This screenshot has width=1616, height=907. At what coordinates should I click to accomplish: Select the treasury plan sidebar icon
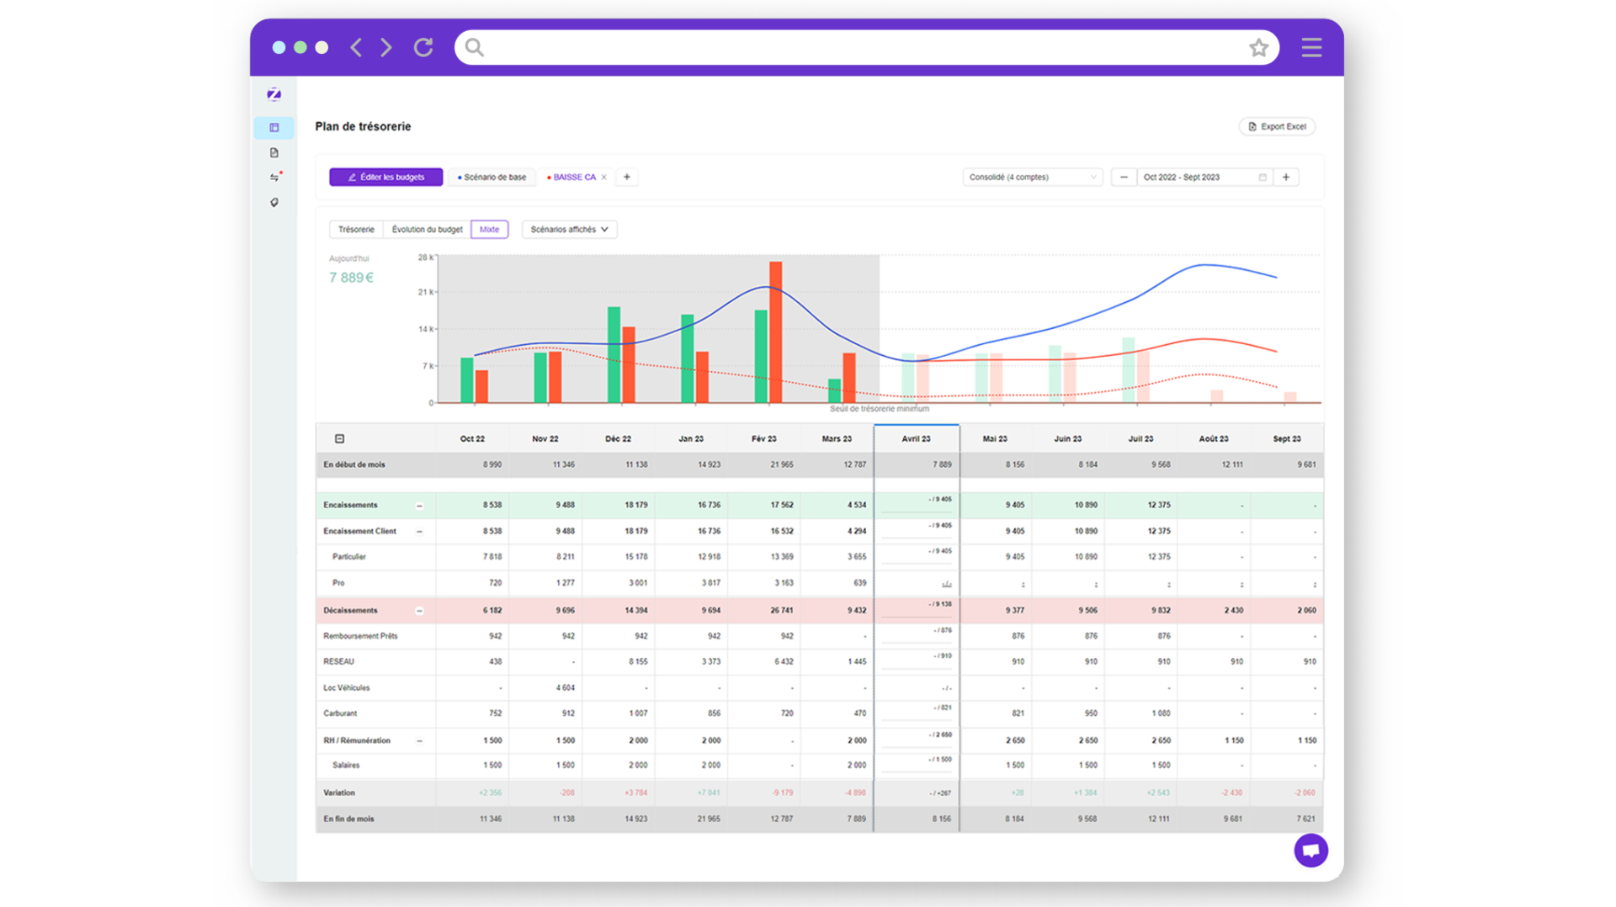(x=274, y=128)
